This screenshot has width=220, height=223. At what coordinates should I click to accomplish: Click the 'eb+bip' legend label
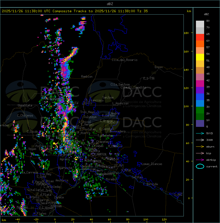211,160
